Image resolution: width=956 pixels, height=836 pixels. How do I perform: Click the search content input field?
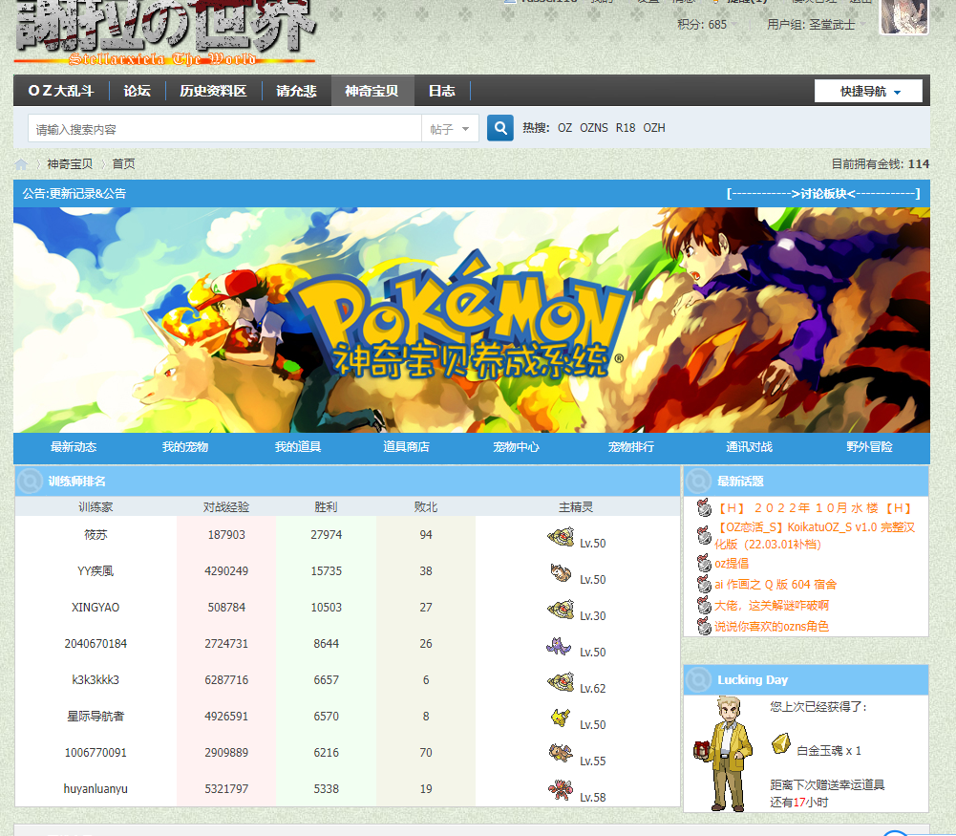click(x=225, y=129)
